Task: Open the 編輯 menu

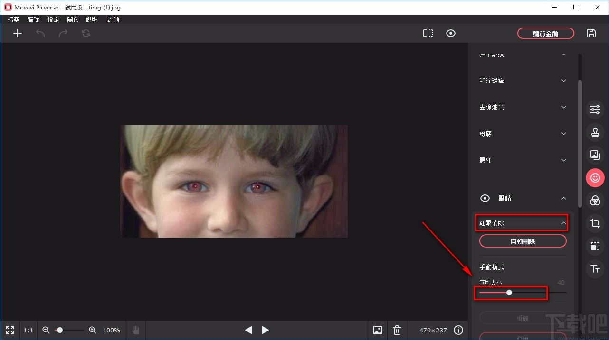Action: pos(33,19)
